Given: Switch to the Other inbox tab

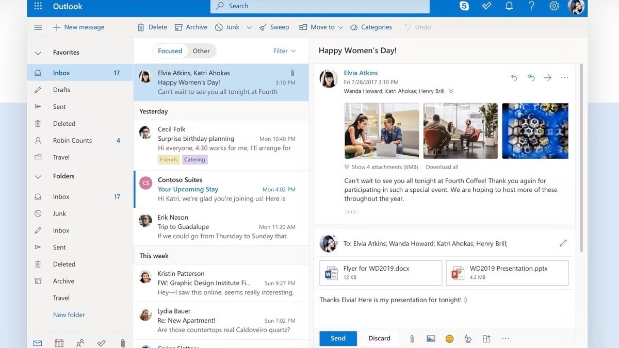Looking at the screenshot, I should tap(201, 51).
